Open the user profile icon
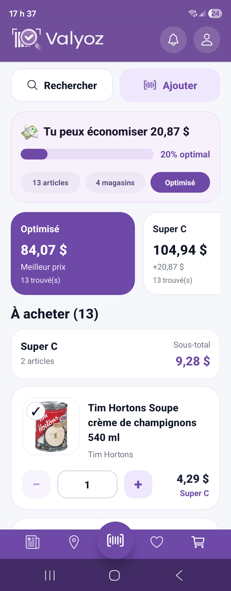The height and width of the screenshot is (591, 231). pos(207,40)
